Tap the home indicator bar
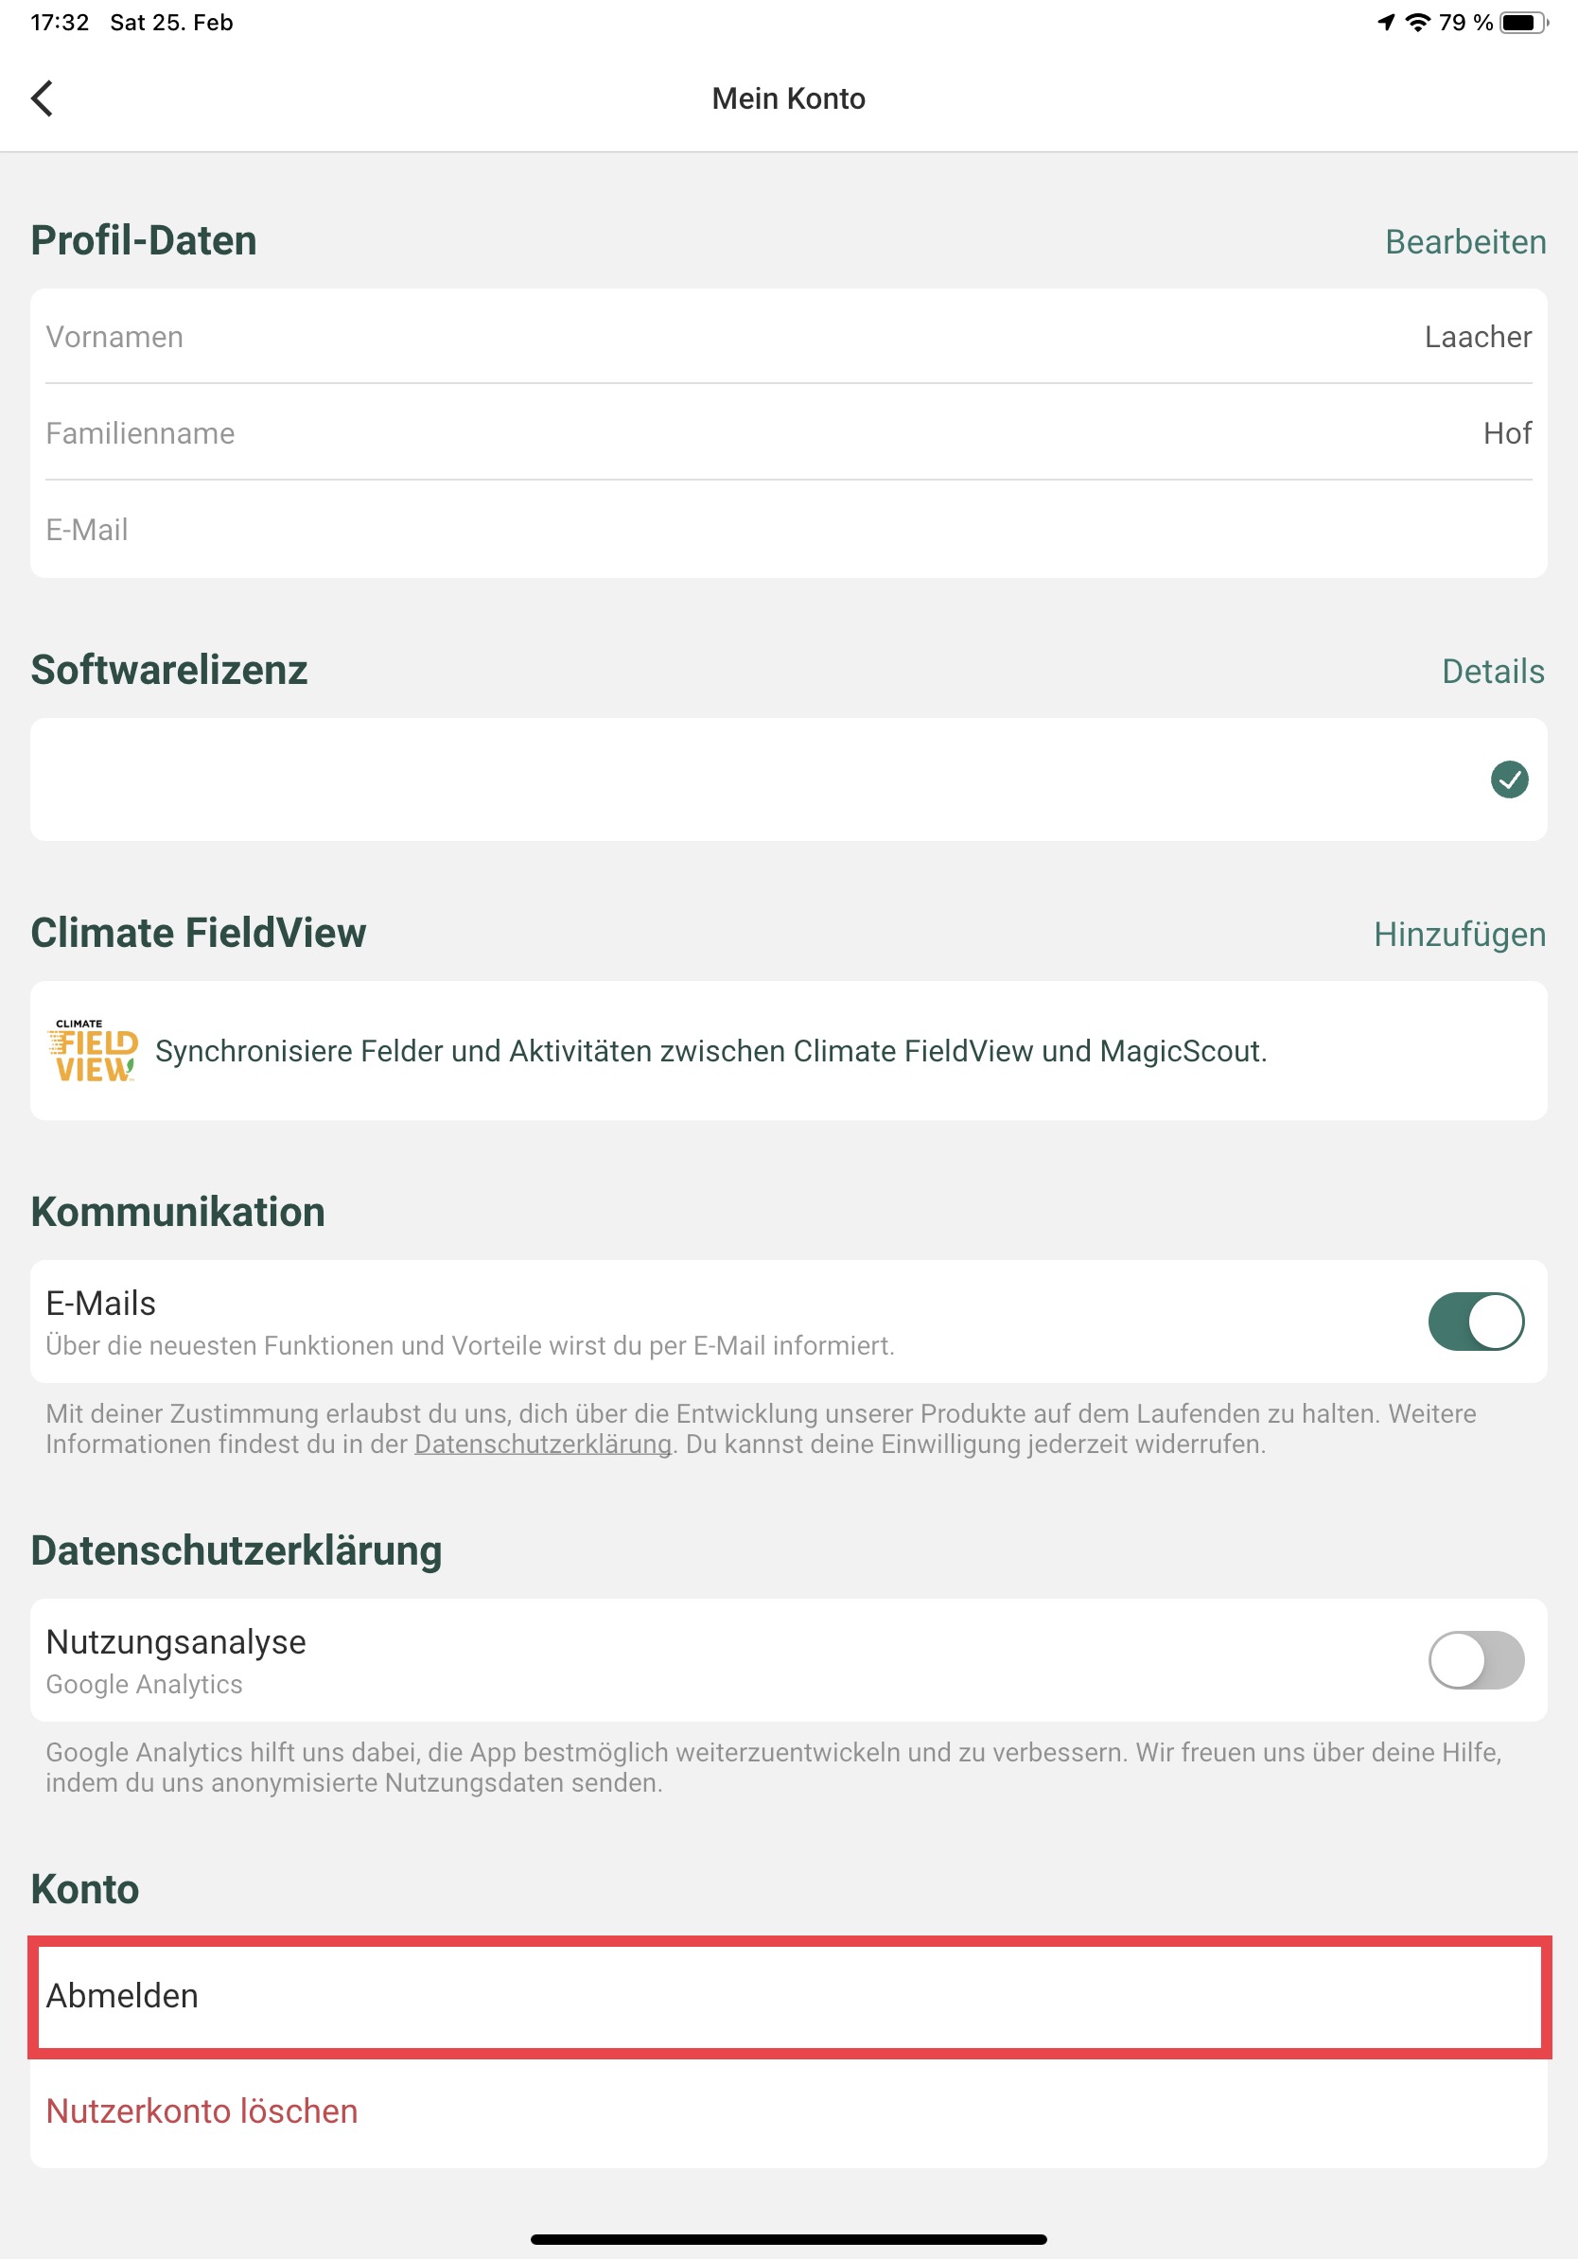The width and height of the screenshot is (1578, 2259). [789, 2239]
